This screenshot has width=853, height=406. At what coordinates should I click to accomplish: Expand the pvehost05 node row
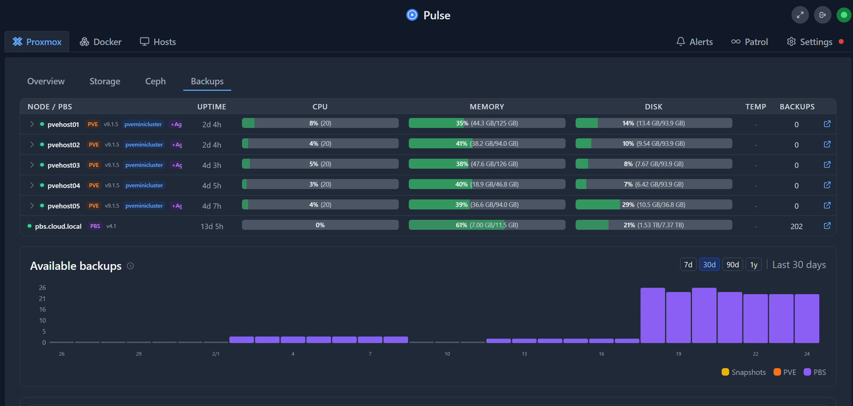pyautogui.click(x=31, y=206)
